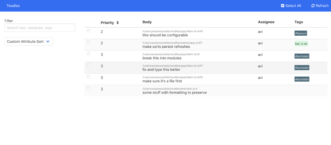The height and width of the screenshot is (145, 331).
Task: Click #techdebt tag on 'break this into modules'
Action: [x=302, y=56]
